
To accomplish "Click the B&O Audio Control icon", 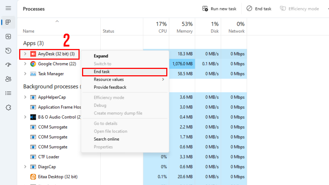I will 33,117.
